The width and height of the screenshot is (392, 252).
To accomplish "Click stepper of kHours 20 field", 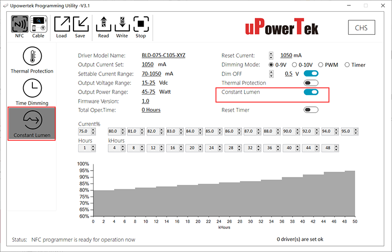I will (200, 148).
